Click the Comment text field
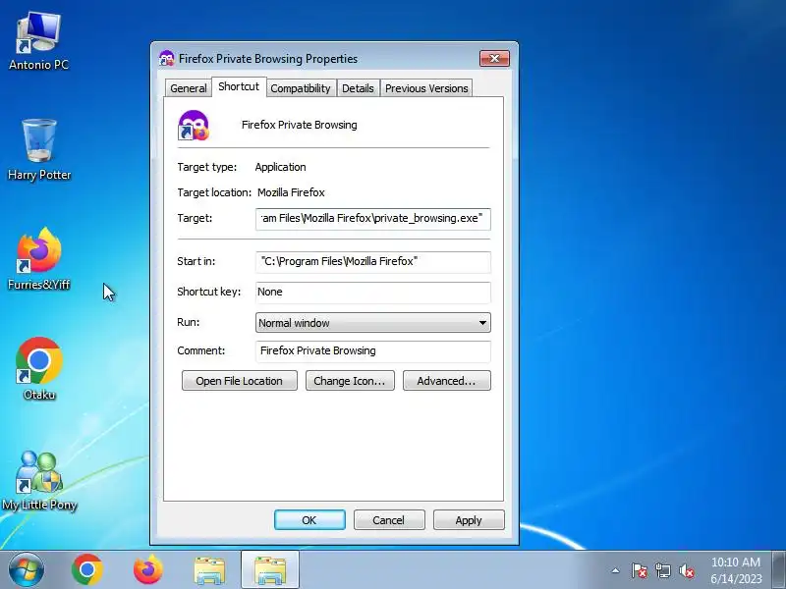 [x=373, y=351]
